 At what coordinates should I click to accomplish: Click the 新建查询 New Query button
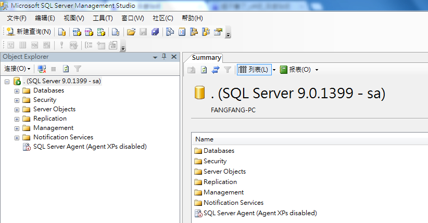pyautogui.click(x=29, y=32)
